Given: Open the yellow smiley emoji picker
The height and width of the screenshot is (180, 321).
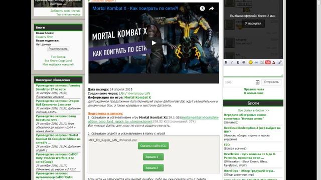Looking at the screenshot, I should (250, 62).
